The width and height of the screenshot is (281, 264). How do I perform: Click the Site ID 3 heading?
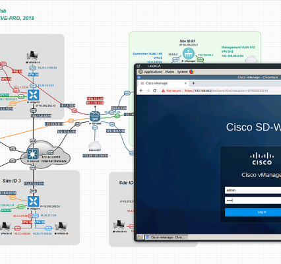point(12,181)
